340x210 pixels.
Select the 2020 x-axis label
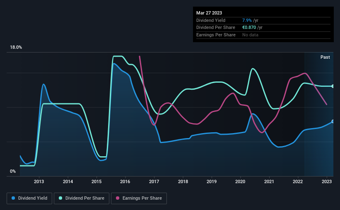(x=240, y=181)
